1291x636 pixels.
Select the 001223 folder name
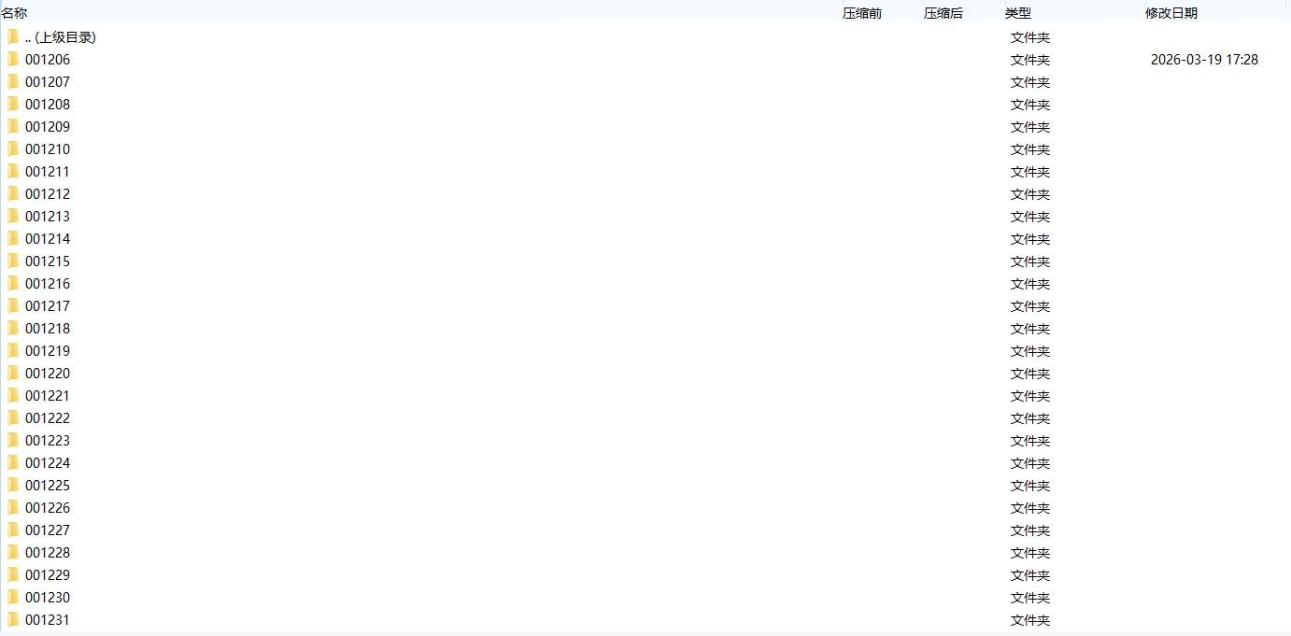48,441
